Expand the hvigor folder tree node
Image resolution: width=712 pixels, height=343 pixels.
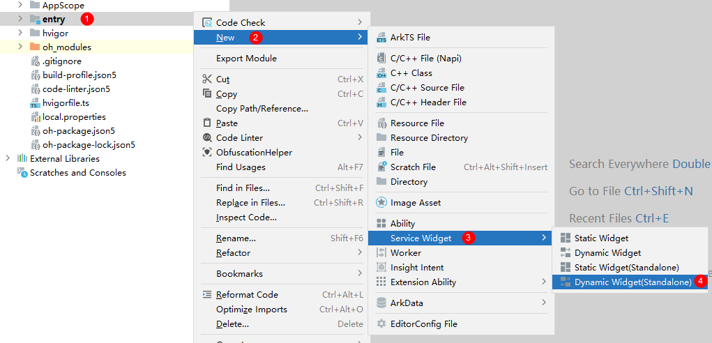[20, 33]
